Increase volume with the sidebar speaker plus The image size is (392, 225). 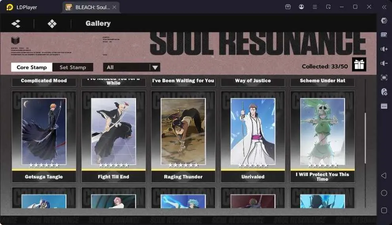coord(384,49)
